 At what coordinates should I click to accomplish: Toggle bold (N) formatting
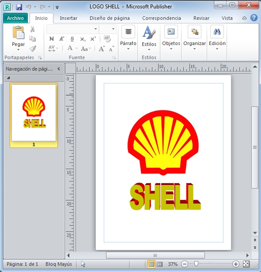(x=52, y=39)
